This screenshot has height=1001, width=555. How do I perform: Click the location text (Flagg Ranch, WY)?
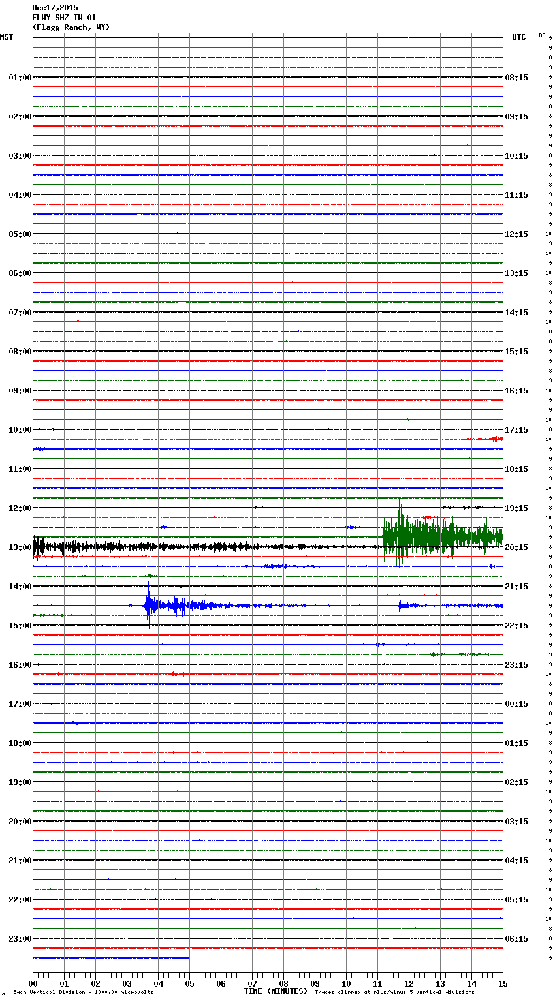(x=71, y=27)
